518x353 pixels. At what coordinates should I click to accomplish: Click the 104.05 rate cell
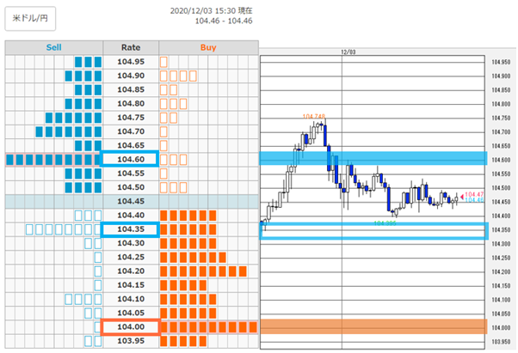(x=131, y=313)
